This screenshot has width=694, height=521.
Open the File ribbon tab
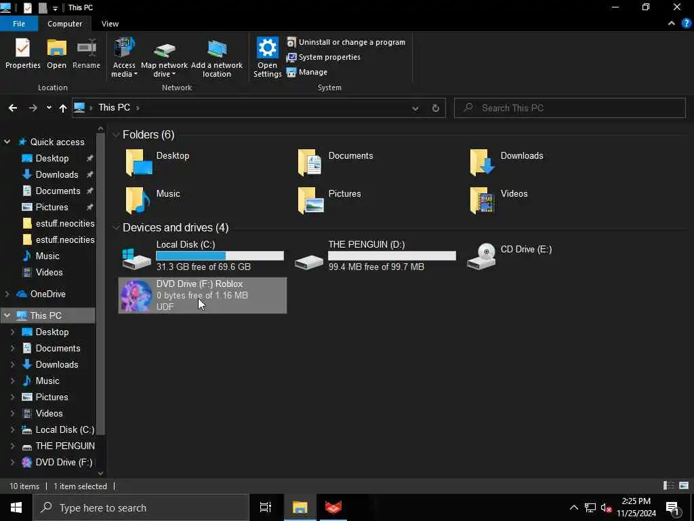[19, 24]
